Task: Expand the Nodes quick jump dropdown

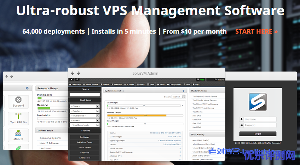Action: click(x=85, y=120)
